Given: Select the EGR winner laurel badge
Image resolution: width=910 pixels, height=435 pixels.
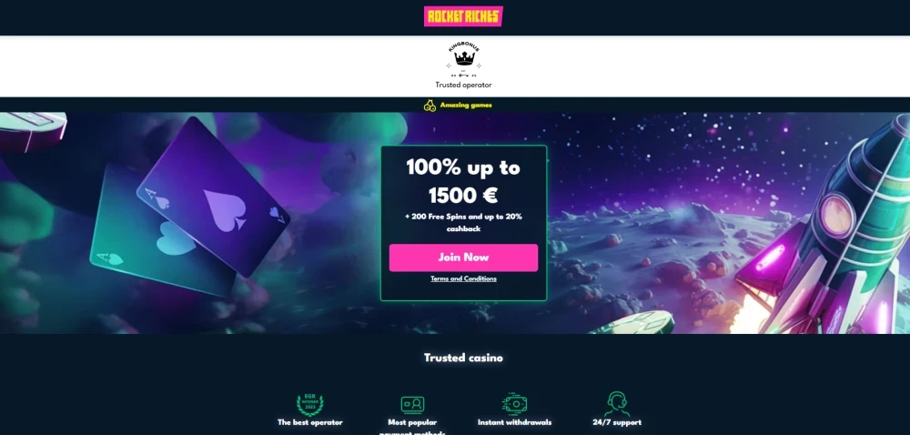Looking at the screenshot, I should pyautogui.click(x=310, y=404).
